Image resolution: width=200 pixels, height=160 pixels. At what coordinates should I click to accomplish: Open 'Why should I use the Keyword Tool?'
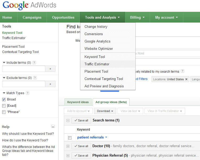[x=28, y=134]
